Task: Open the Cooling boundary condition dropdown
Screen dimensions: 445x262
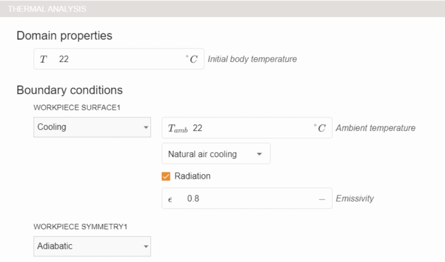Action: [x=86, y=127]
